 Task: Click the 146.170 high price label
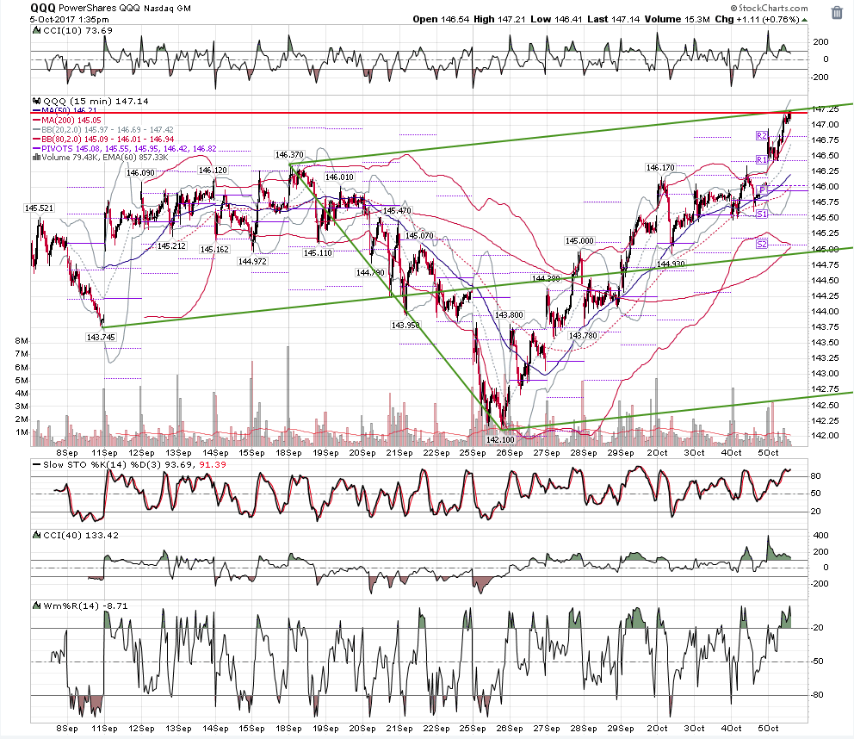click(x=660, y=167)
